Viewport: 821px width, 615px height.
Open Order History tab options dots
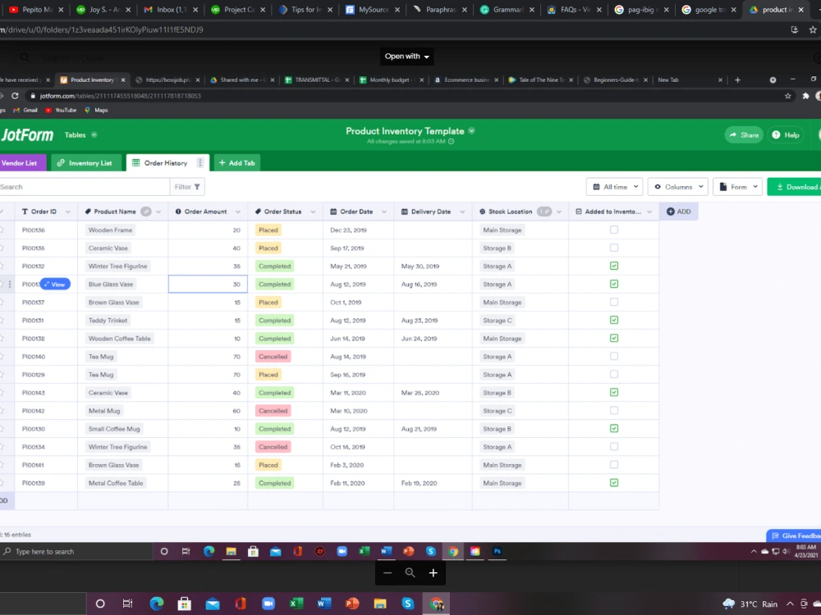[200, 162]
